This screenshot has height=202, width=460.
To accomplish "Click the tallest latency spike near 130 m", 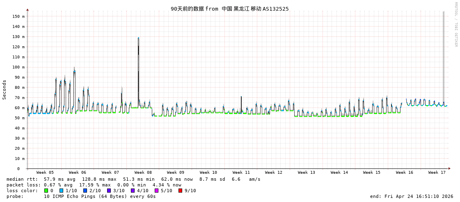I will pos(138,39).
